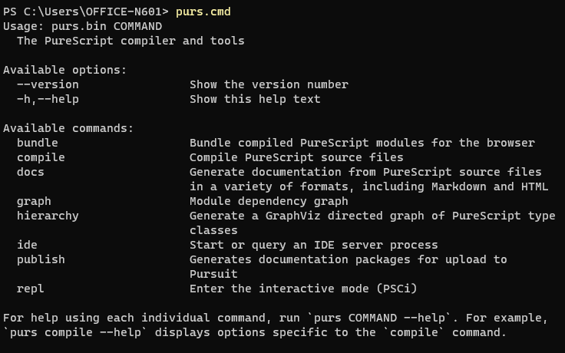The image size is (565, 353).
Task: Click the 'ide' command name
Action: pyautogui.click(x=27, y=245)
